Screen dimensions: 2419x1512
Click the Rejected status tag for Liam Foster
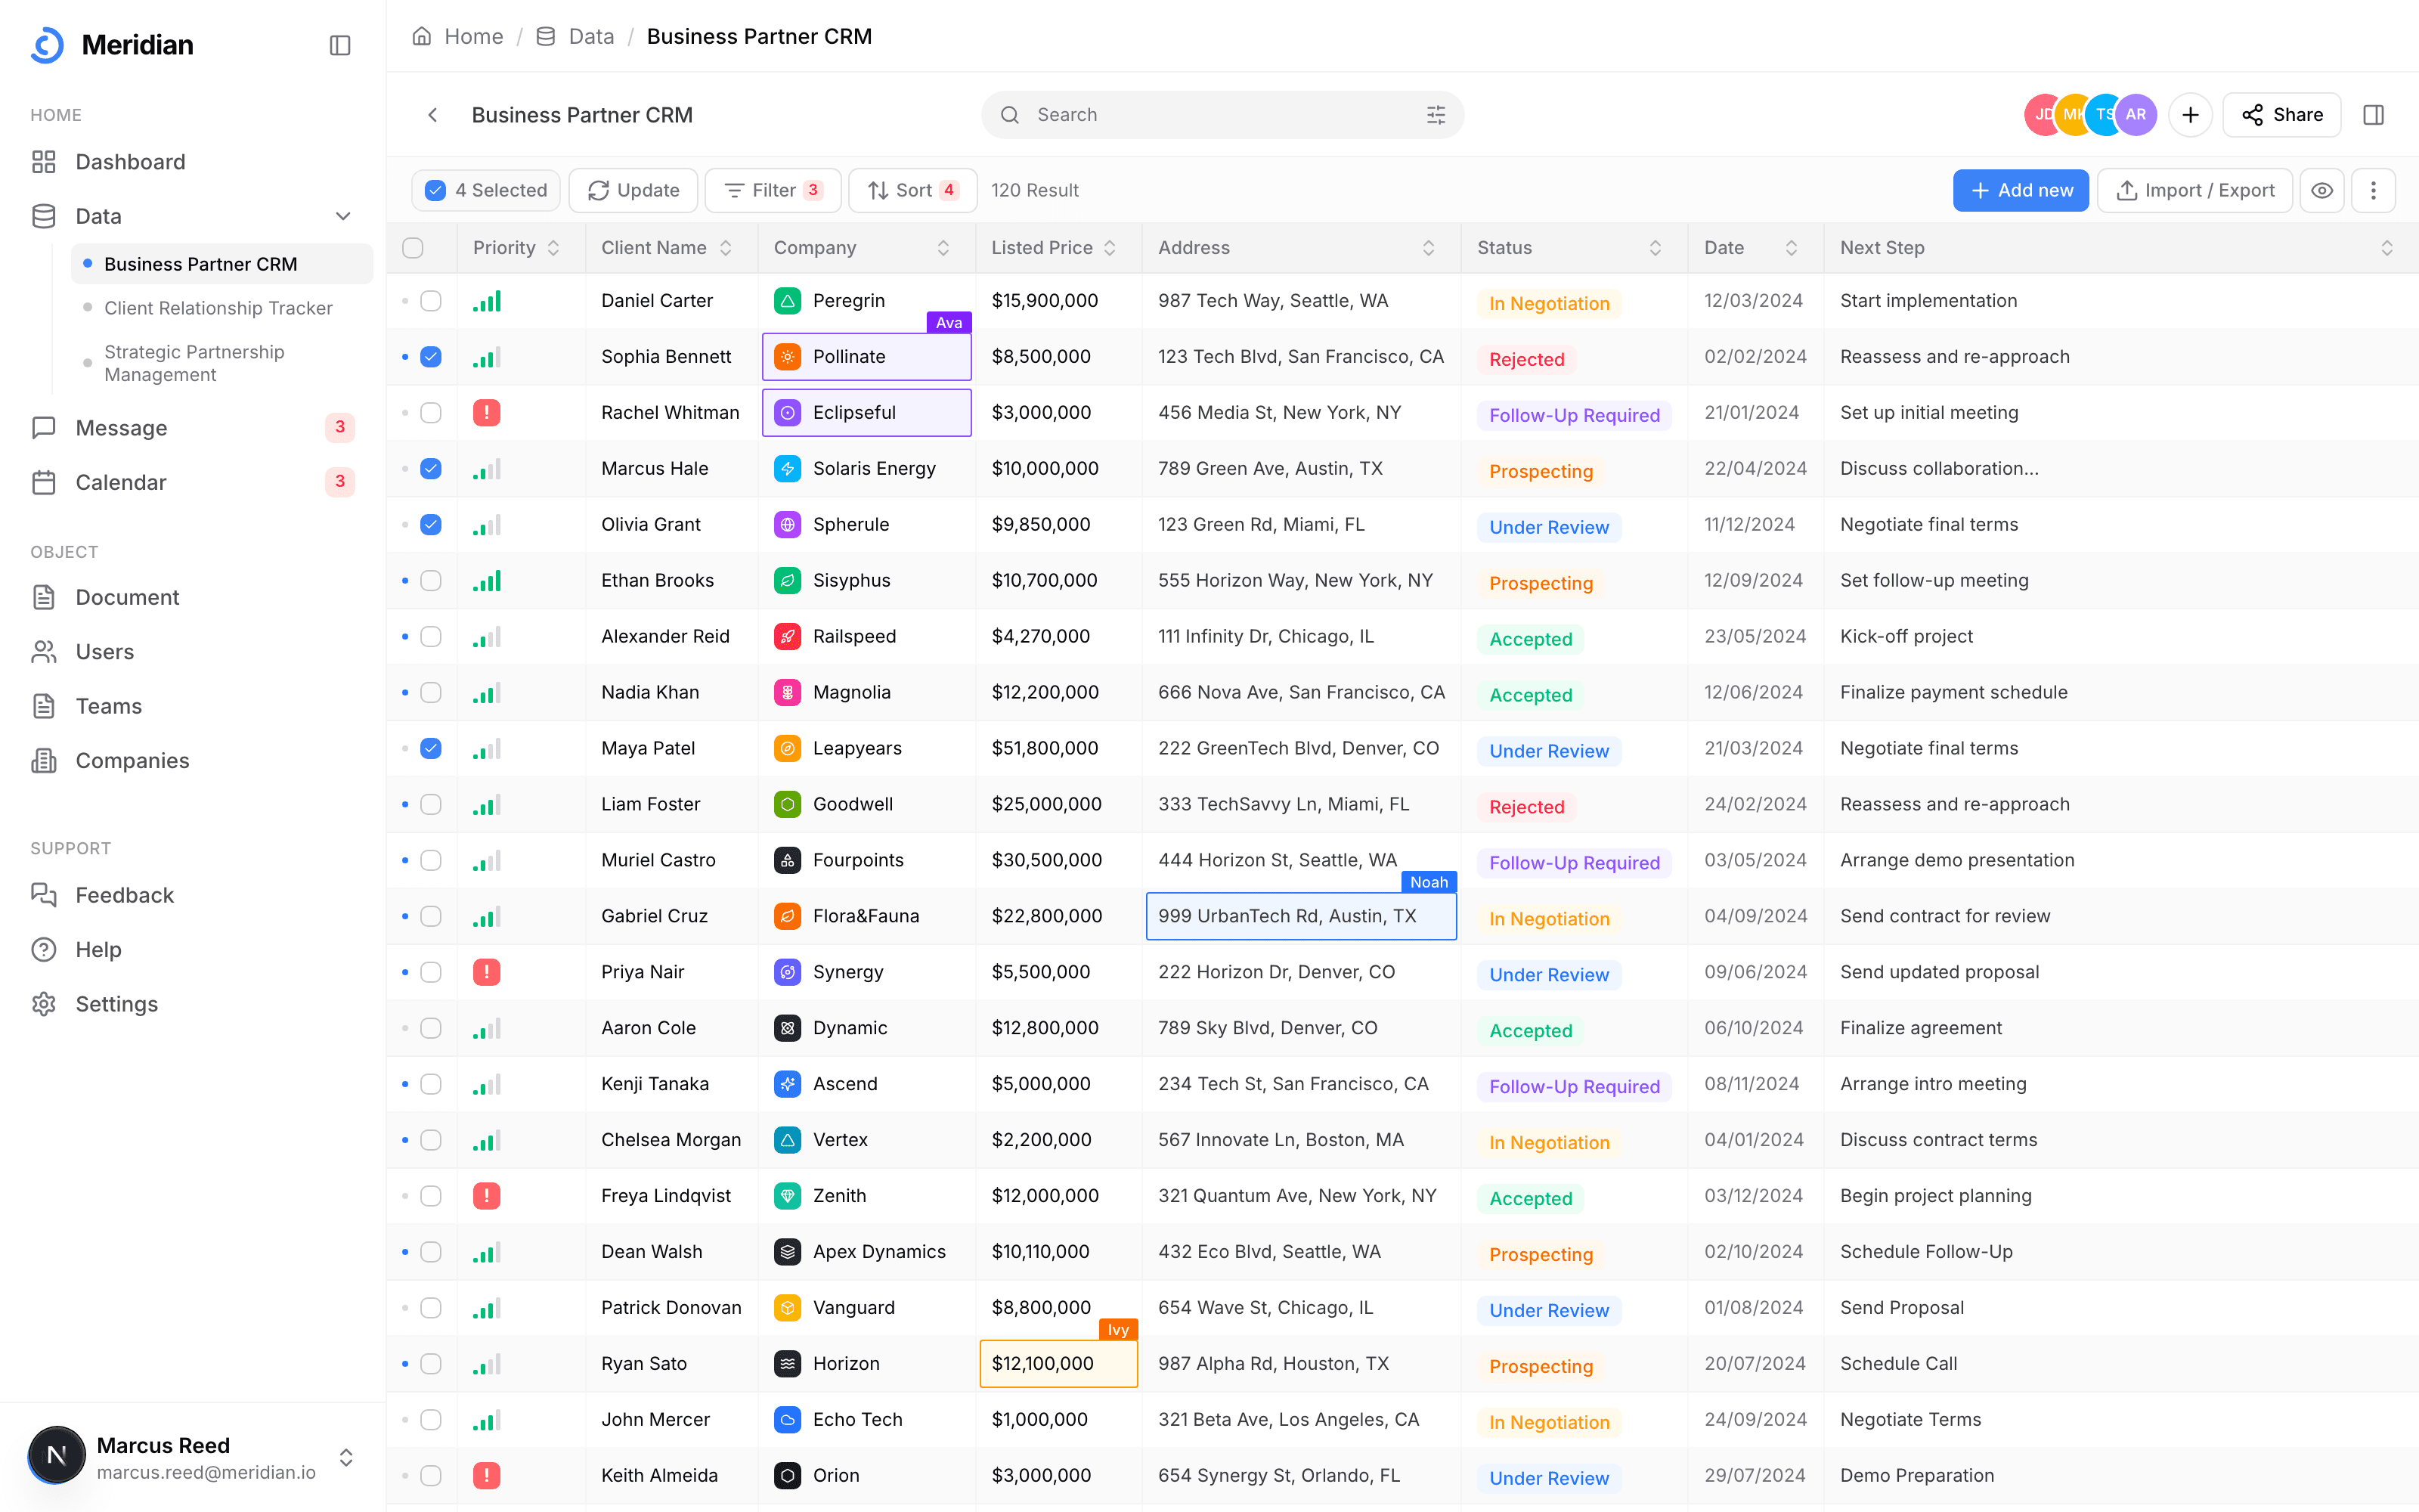click(x=1526, y=806)
